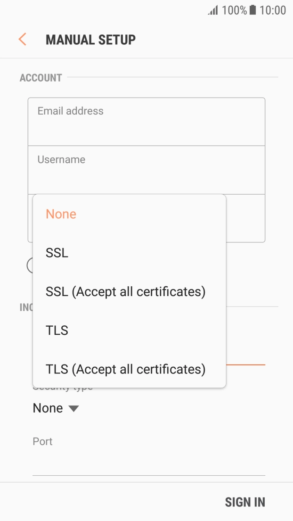This screenshot has width=293, height=521.
Task: Toggle the partially hidden round checkbox
Action: click(30, 265)
